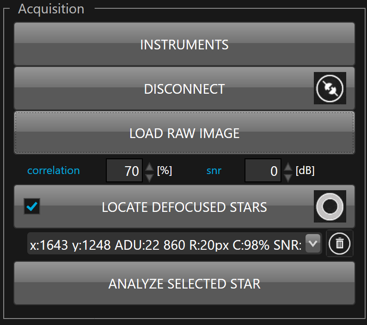
Task: Delete the selected star with the trash icon
Action: (340, 243)
